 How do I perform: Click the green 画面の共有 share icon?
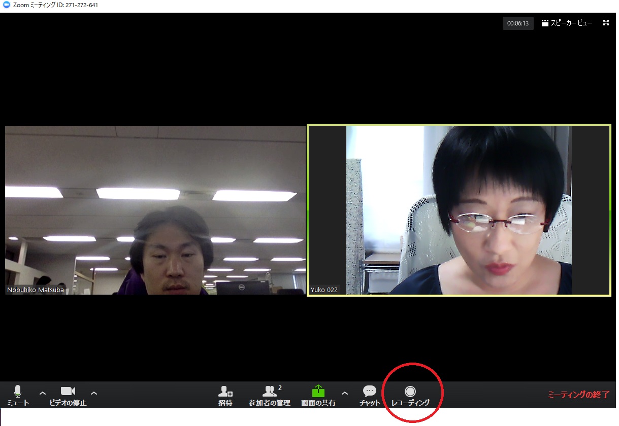pyautogui.click(x=318, y=391)
